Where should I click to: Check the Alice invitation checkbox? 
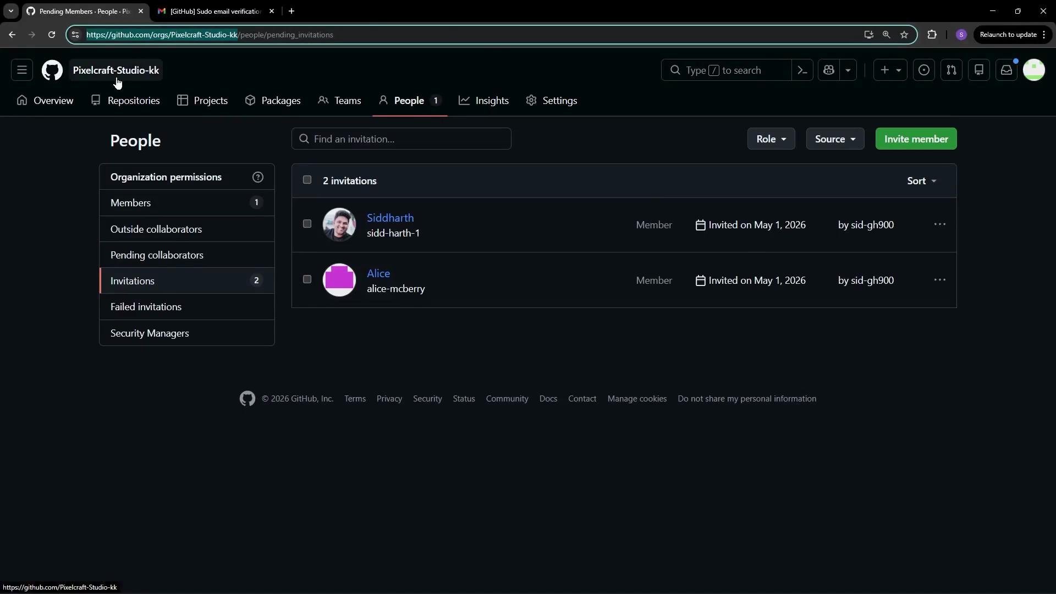[x=307, y=279]
